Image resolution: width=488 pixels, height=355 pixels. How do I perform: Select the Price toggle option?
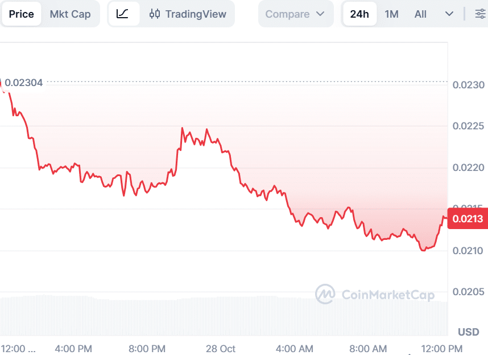(x=22, y=14)
